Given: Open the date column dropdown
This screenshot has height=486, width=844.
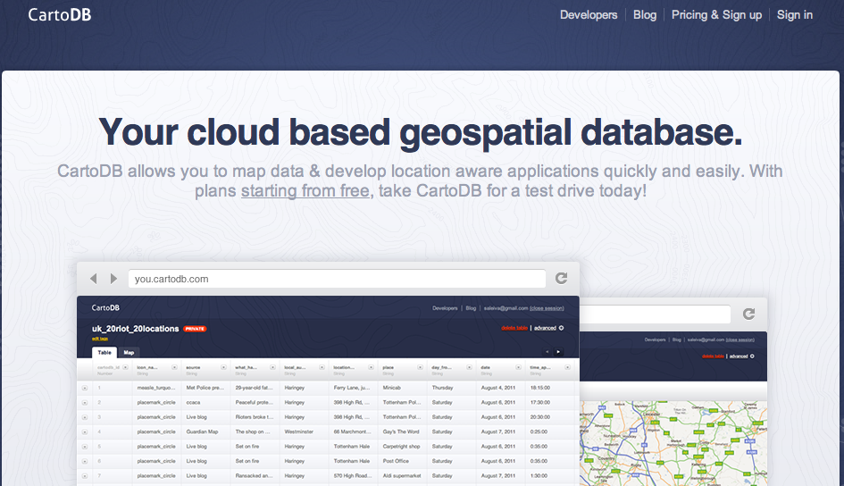Looking at the screenshot, I should click(x=518, y=367).
